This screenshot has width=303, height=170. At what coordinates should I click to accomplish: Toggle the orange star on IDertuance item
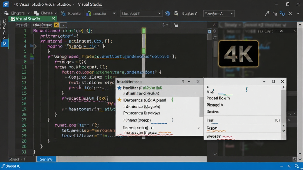coord(120,100)
